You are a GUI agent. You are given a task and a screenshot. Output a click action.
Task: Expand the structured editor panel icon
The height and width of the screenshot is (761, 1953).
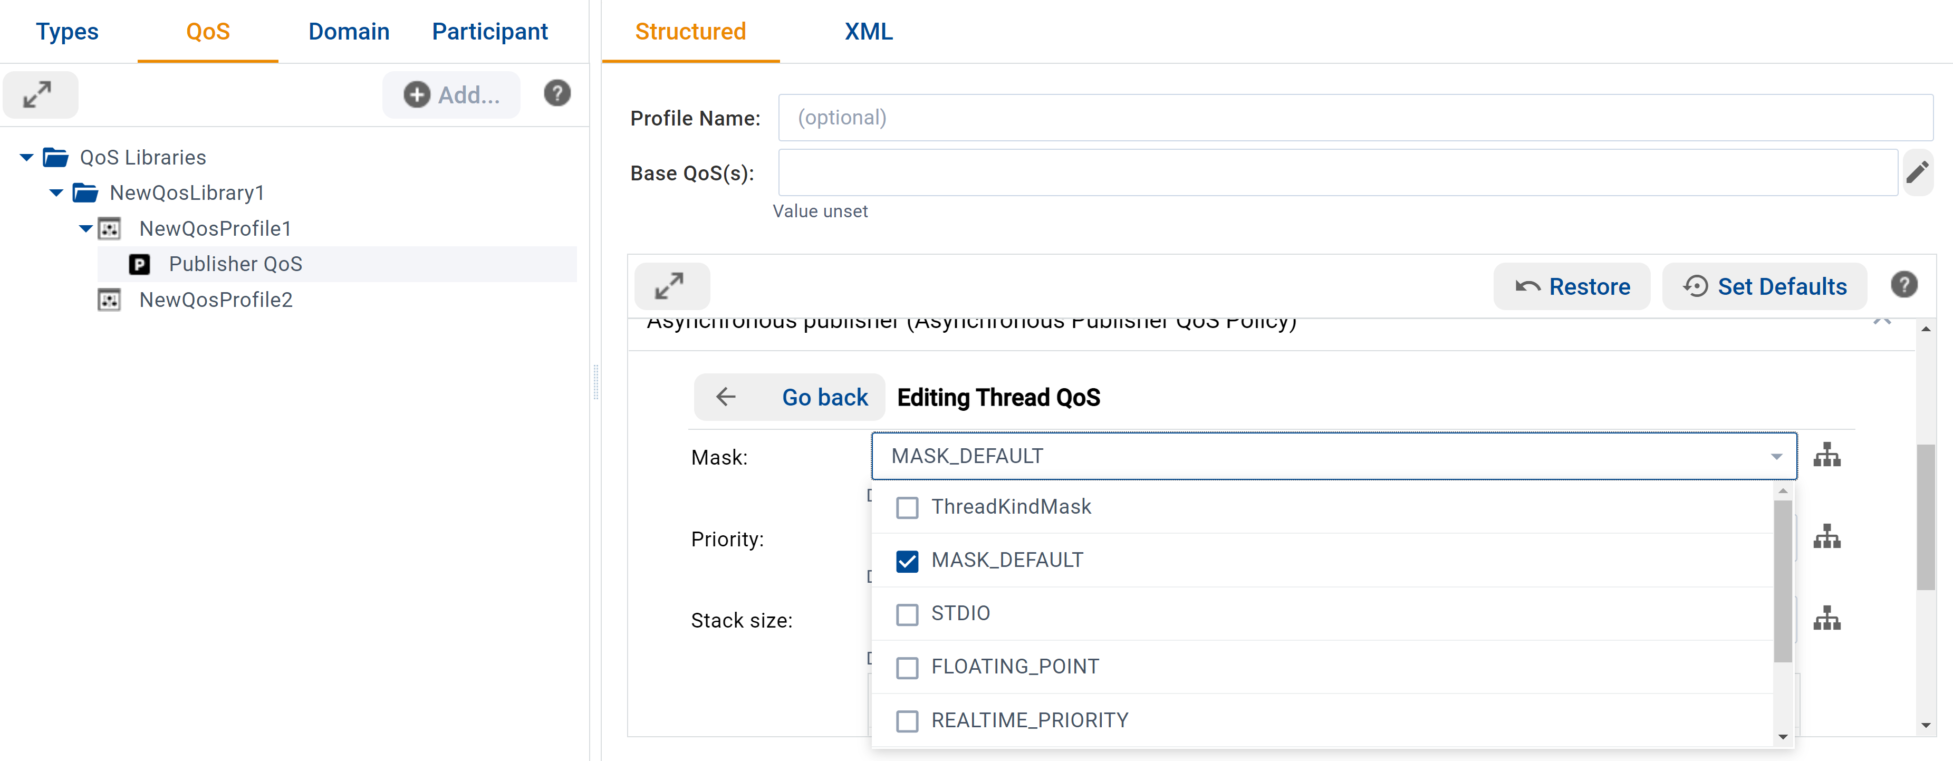[671, 286]
